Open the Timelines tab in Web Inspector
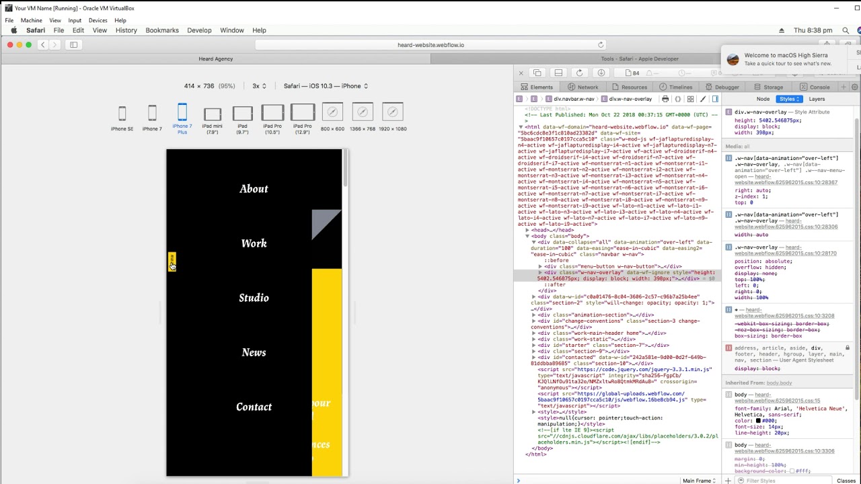This screenshot has height=484, width=861. tap(675, 87)
